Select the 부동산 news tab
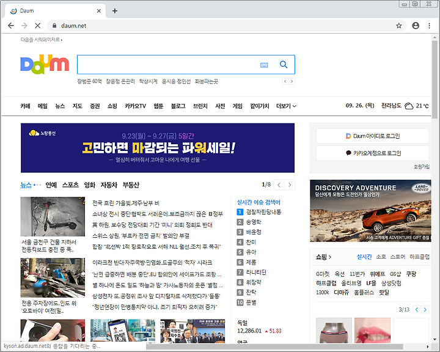 (131, 185)
